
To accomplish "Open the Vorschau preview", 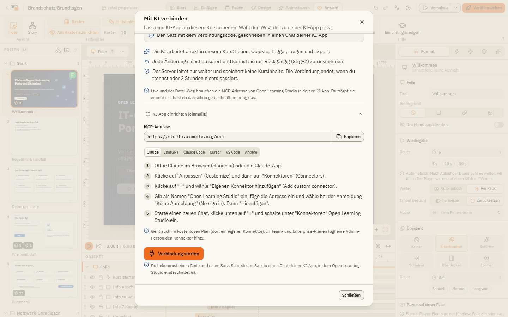I will pyautogui.click(x=435, y=8).
